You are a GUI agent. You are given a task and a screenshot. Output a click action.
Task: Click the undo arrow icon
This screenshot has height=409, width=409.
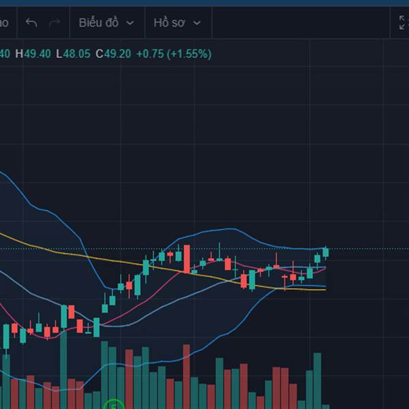point(31,22)
